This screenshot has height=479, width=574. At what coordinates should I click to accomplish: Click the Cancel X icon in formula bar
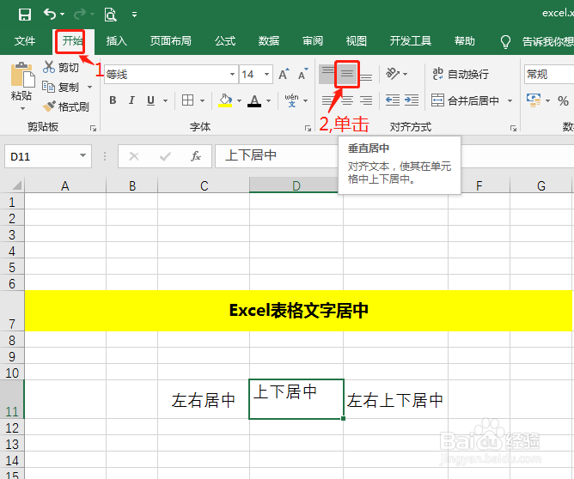click(134, 156)
